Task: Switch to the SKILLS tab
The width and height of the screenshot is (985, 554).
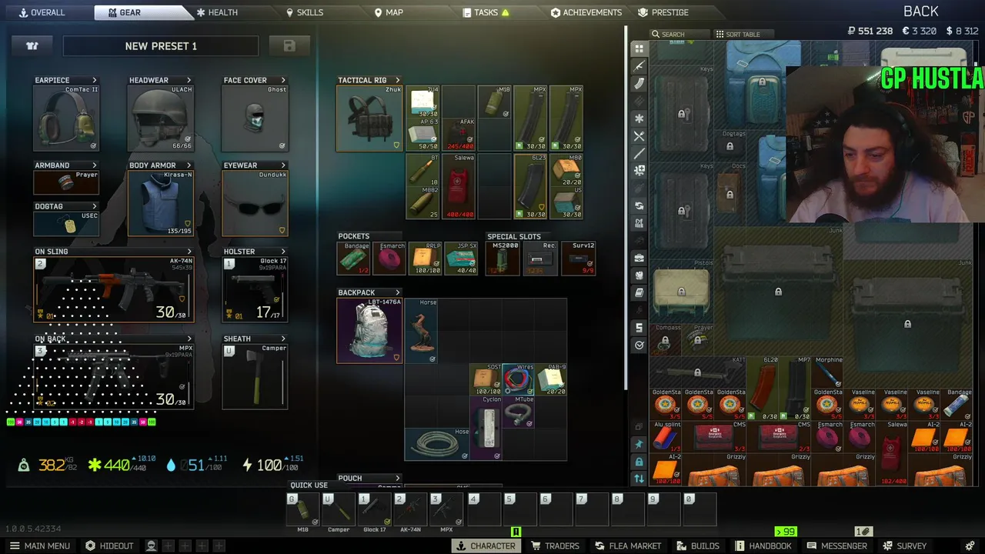Action: coord(304,12)
